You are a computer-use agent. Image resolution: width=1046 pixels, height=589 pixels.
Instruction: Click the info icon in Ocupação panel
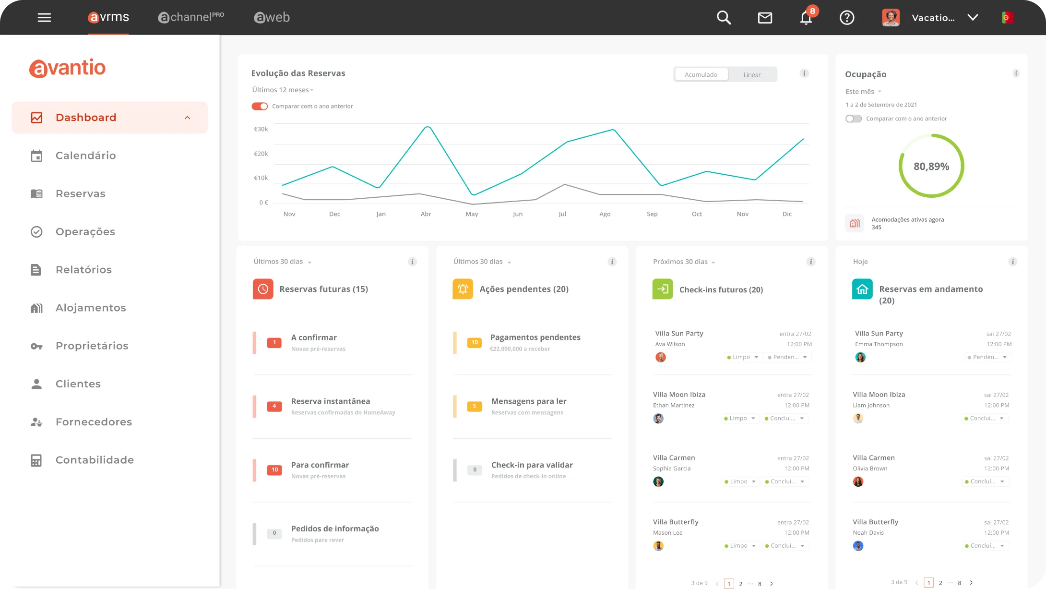pos(1016,73)
